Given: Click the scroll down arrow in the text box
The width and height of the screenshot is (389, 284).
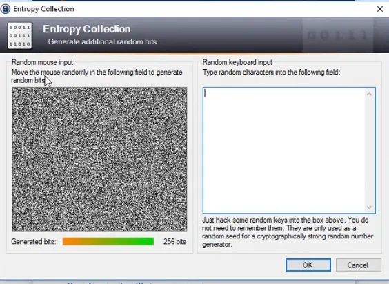Looking at the screenshot, I should point(369,207).
